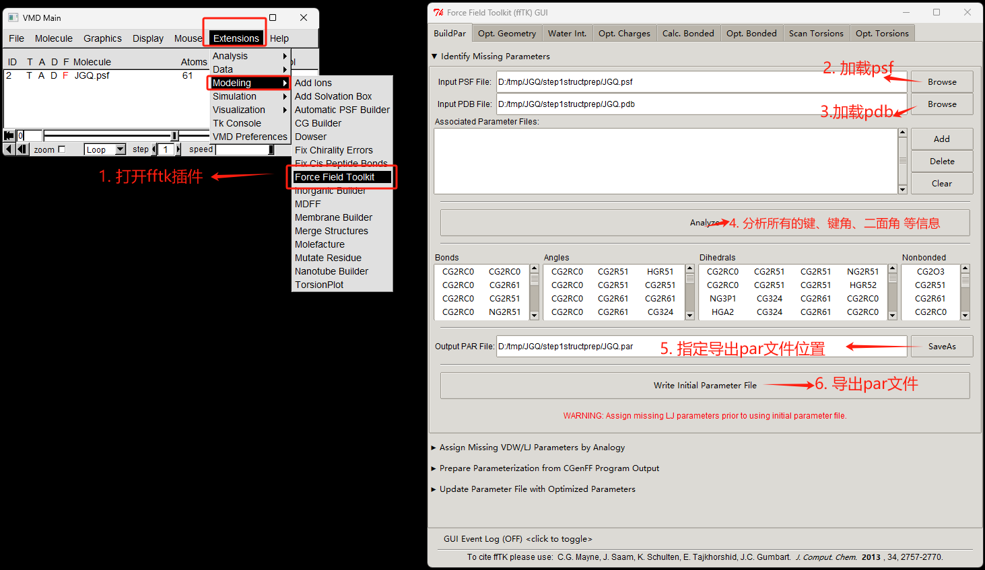Image resolution: width=985 pixels, height=570 pixels.
Task: Select Merge Structures
Action: click(x=342, y=231)
